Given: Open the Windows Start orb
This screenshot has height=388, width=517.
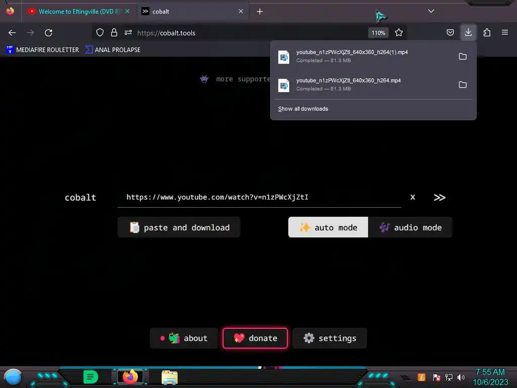Looking at the screenshot, I should pos(13,377).
